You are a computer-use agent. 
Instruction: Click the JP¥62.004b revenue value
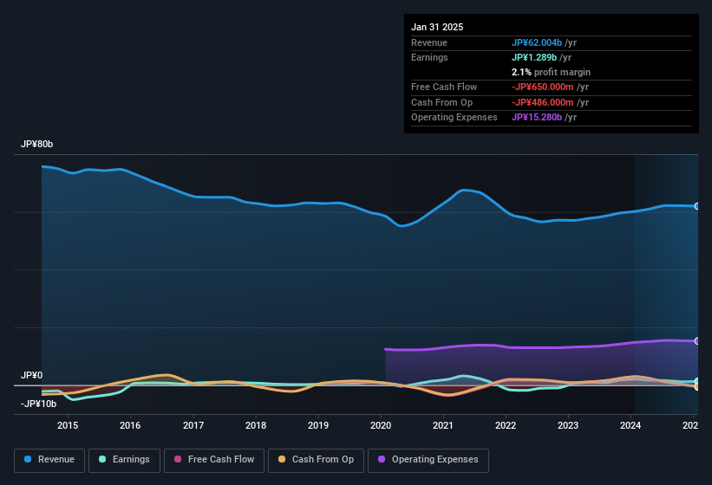point(537,42)
